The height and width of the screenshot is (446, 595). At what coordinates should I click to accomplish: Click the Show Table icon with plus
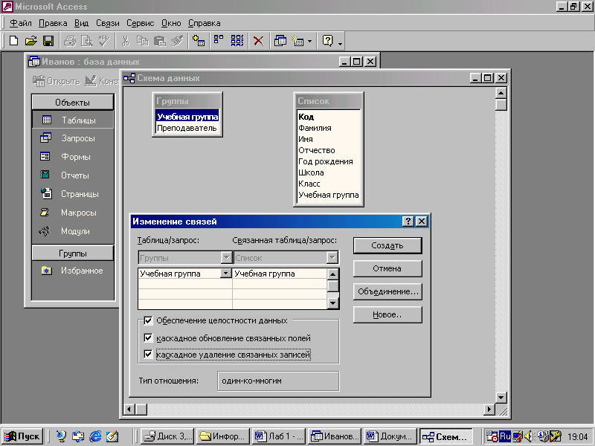pos(199,41)
